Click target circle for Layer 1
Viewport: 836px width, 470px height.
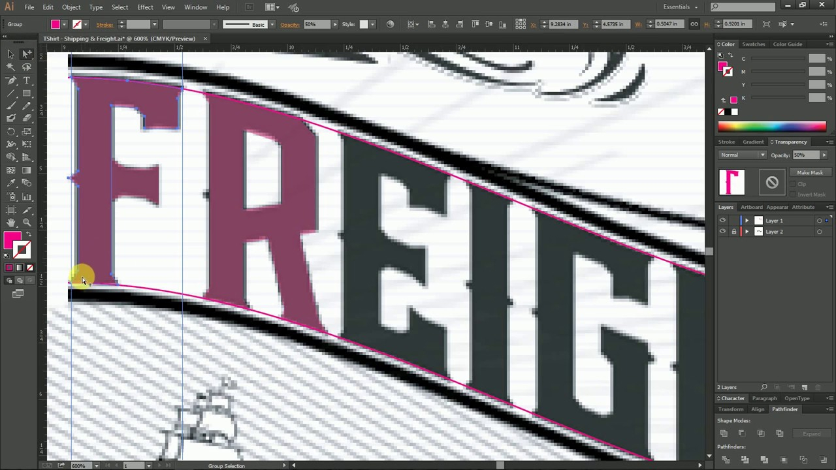coord(819,221)
